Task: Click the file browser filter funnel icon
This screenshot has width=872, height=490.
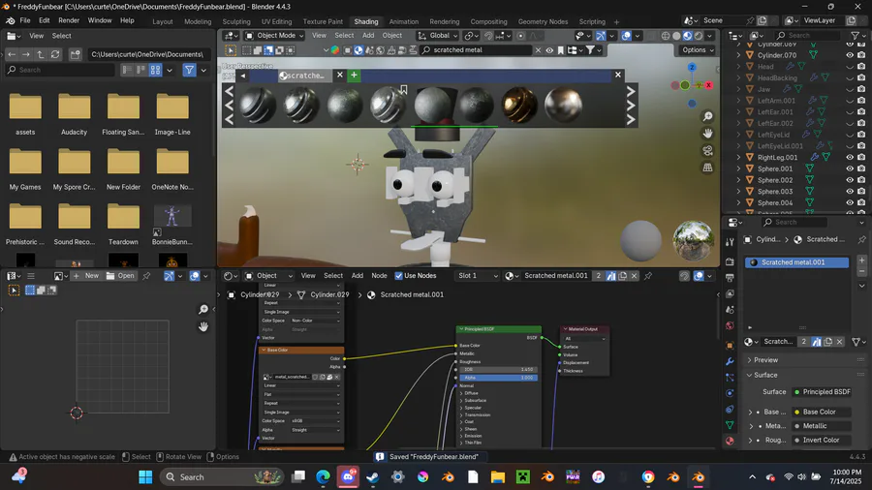Action: 190,70
